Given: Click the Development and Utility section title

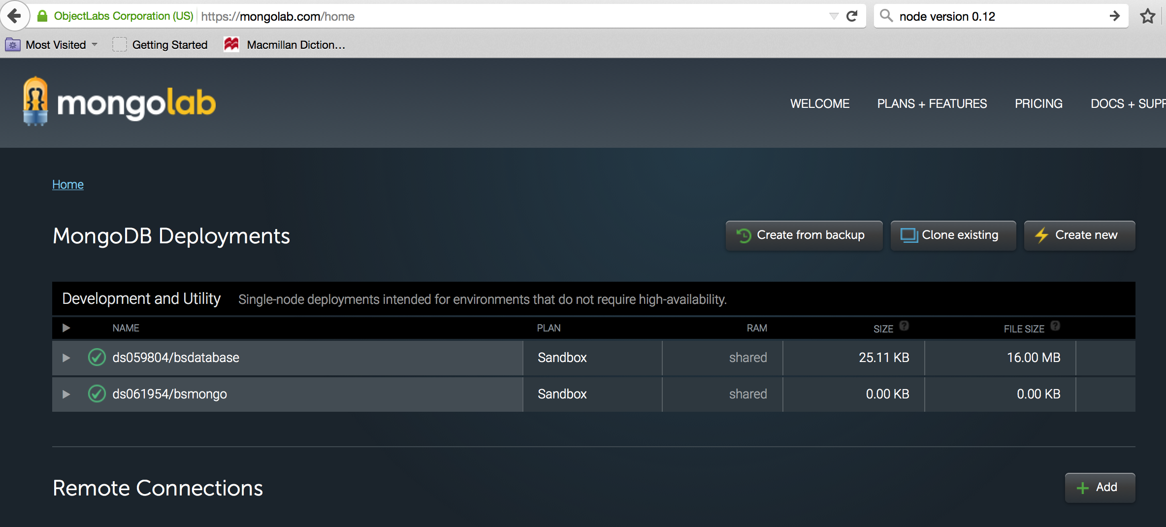Looking at the screenshot, I should 141,299.
